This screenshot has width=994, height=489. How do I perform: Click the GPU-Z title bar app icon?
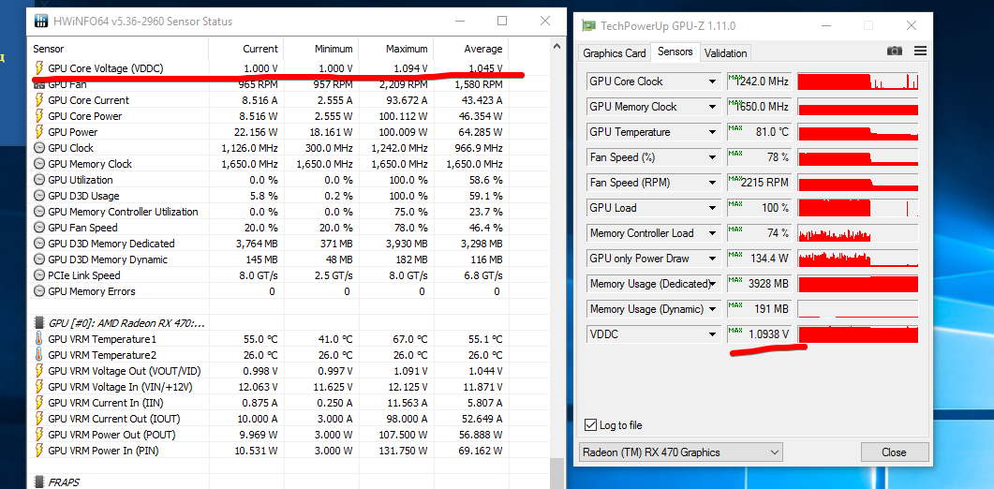(x=589, y=26)
